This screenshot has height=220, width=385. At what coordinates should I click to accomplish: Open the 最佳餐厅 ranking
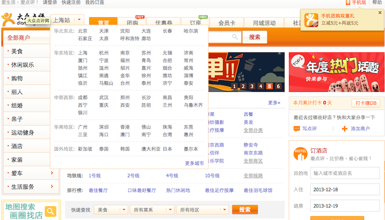(x=98, y=190)
